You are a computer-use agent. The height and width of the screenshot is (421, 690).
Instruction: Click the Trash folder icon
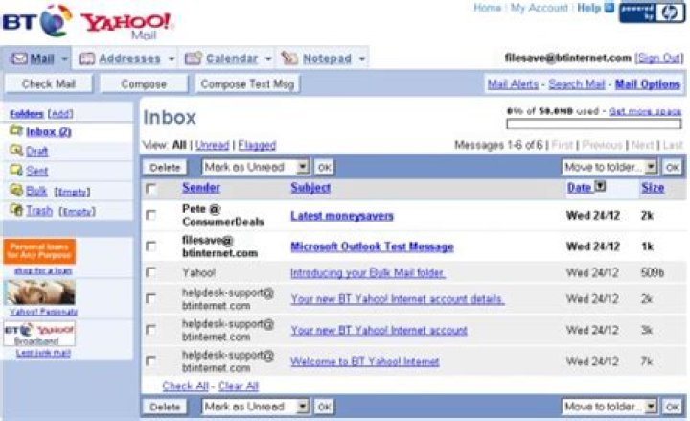16,210
